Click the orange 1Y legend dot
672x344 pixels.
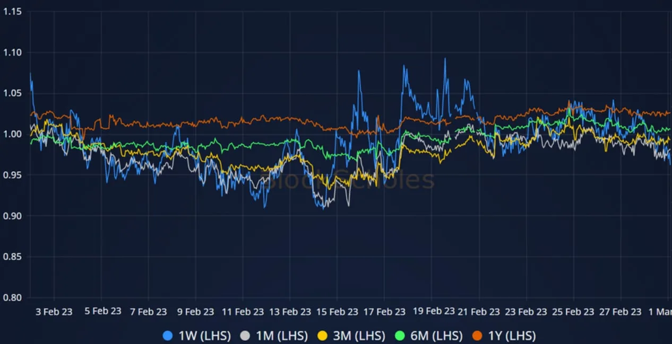tap(476, 336)
